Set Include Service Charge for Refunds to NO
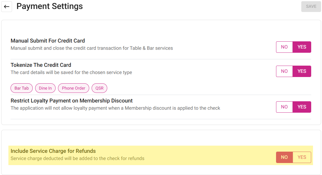The width and height of the screenshot is (322, 175). click(x=284, y=157)
